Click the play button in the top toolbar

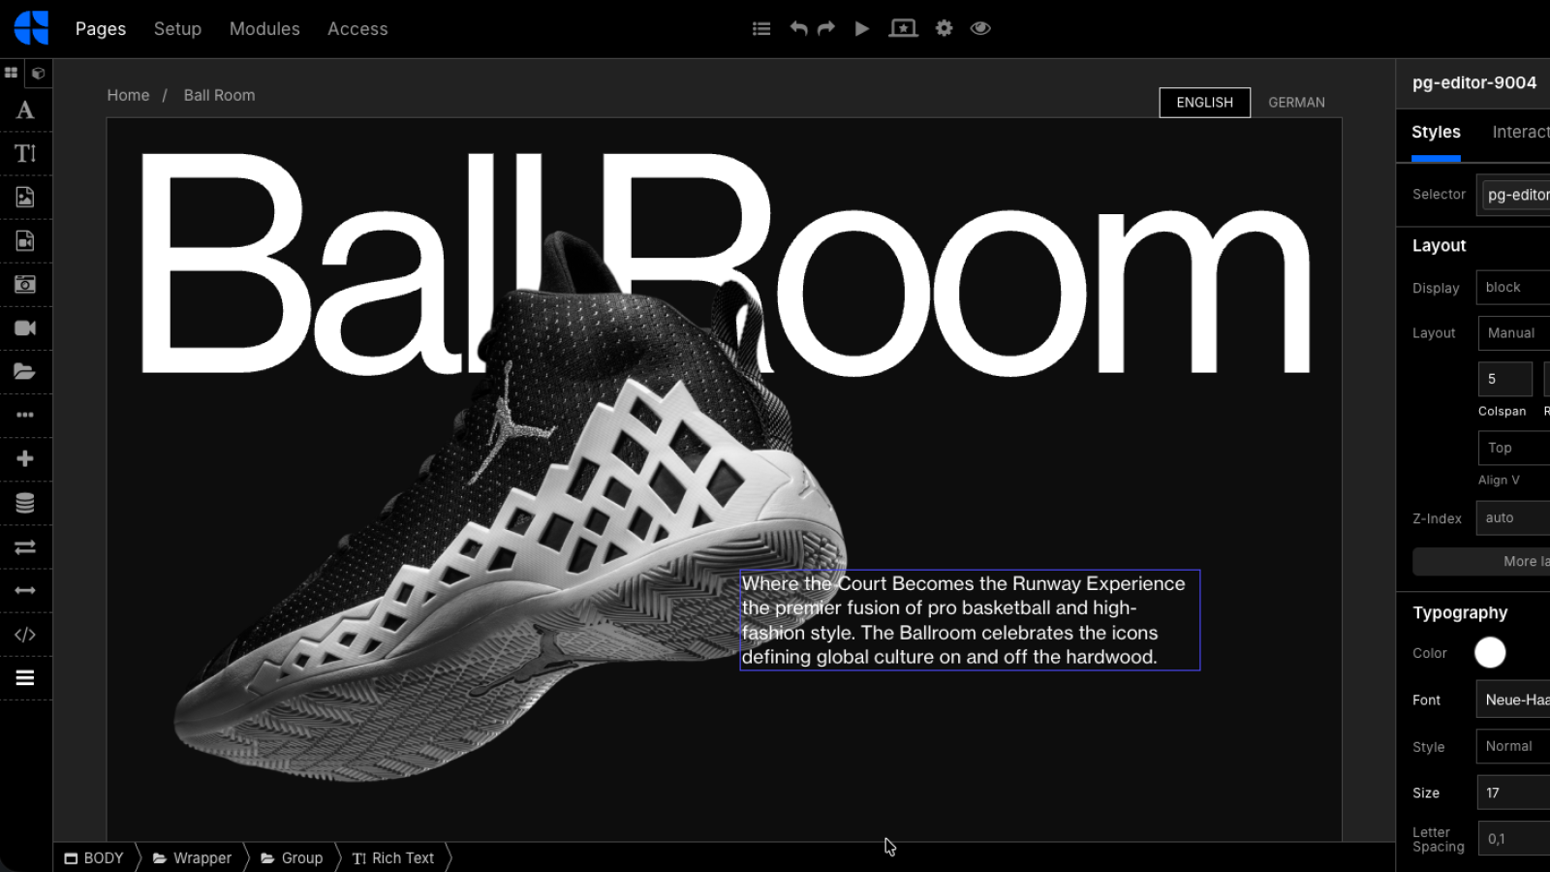coord(861,29)
